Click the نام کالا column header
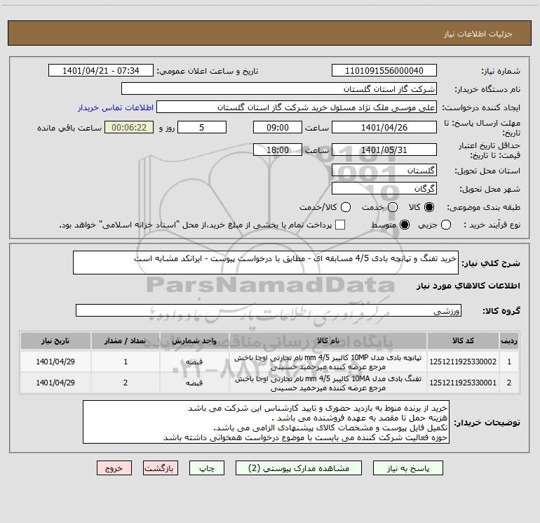The image size is (540, 523). coord(328,340)
